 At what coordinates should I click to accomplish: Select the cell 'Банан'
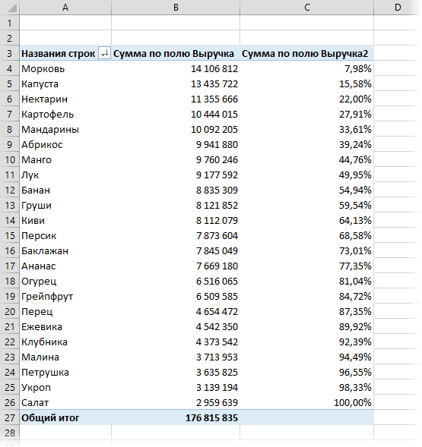pyautogui.click(x=65, y=190)
